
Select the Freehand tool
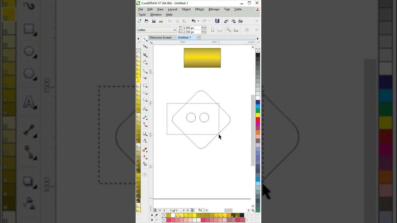[145, 71]
